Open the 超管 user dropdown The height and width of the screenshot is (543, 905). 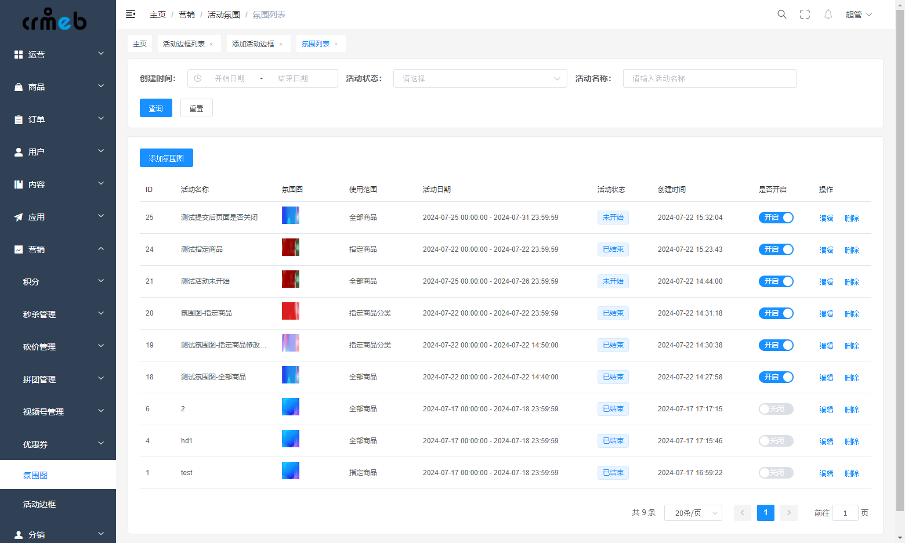pos(859,15)
